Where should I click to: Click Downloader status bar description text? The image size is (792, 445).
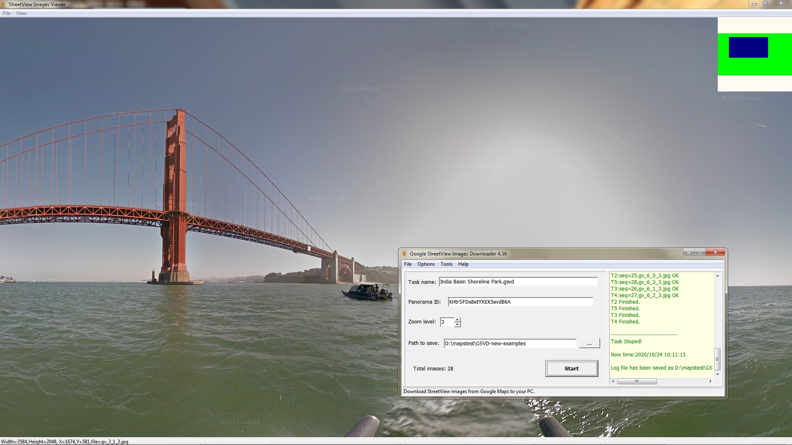(469, 391)
